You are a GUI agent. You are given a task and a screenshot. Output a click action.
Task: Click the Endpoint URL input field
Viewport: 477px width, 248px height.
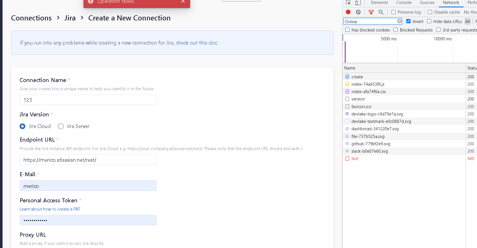88,160
